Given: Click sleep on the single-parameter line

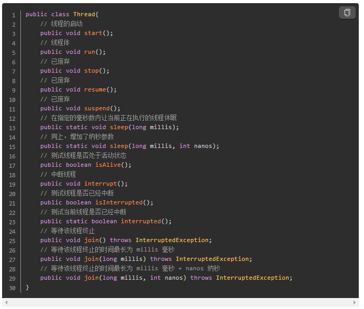Looking at the screenshot, I should [x=119, y=127].
